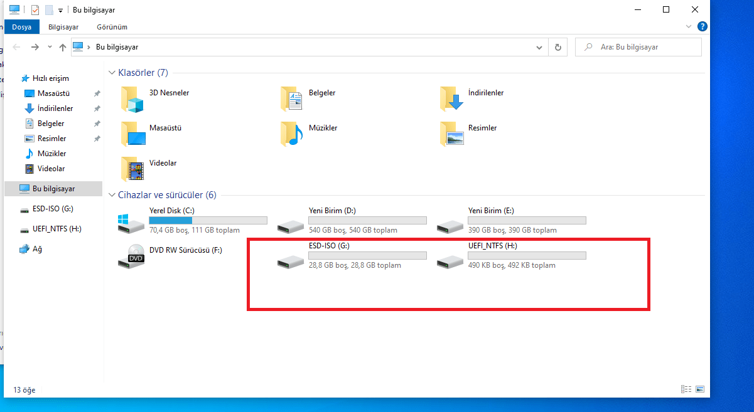Click '490 KB boş, 492 KB toplam' text
754x412 pixels.
coord(512,265)
